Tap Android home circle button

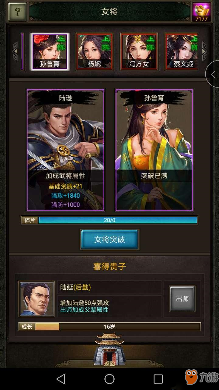pos(109,379)
